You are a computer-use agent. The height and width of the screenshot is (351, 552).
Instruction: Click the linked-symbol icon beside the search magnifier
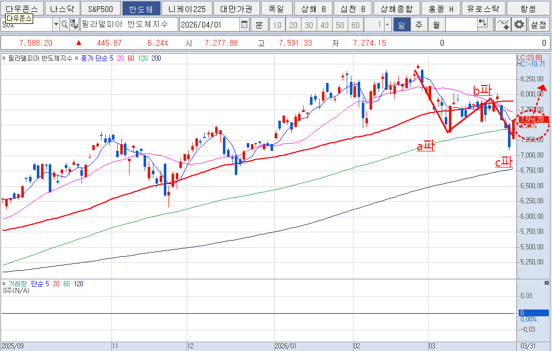[73, 24]
